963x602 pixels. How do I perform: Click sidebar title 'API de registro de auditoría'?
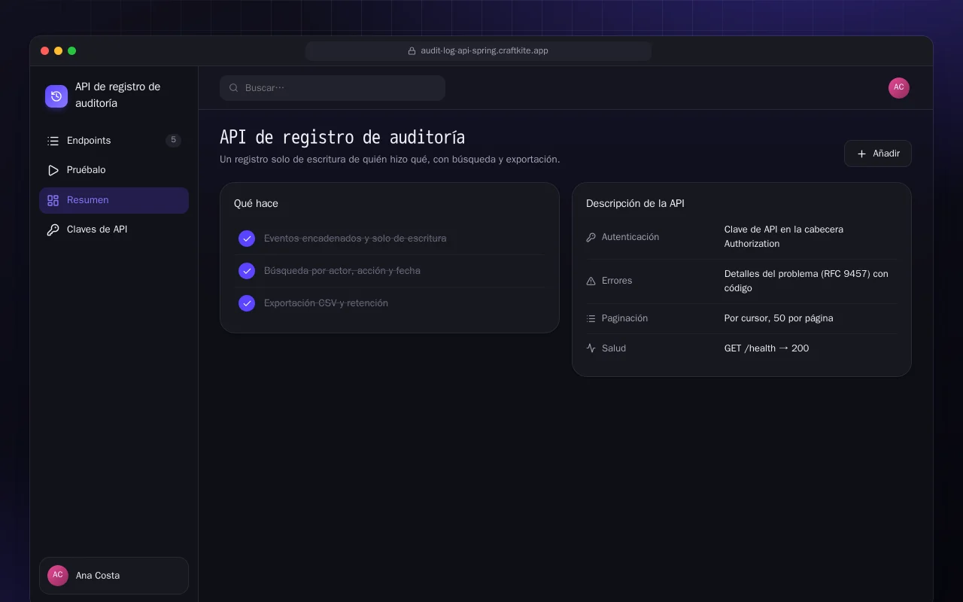[118, 95]
